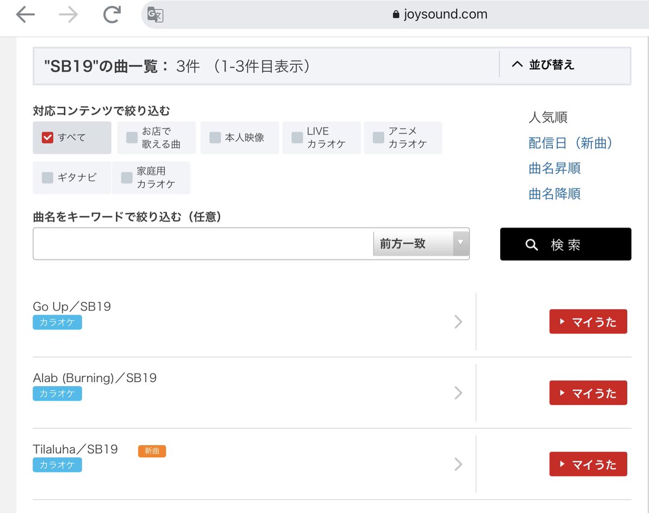The width and height of the screenshot is (649, 513).
Task: Sort by 配信日（新曲）
Action: pyautogui.click(x=571, y=143)
